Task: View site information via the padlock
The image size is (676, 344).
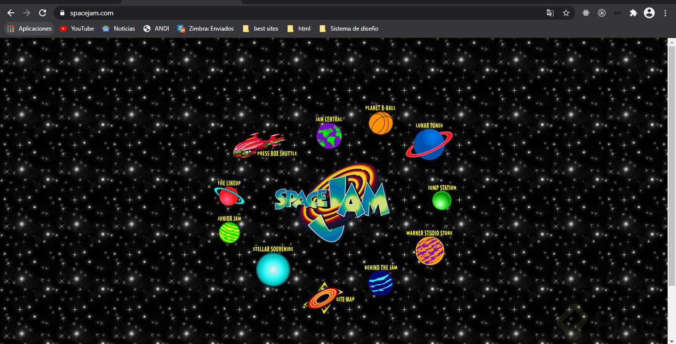Action: pos(62,13)
